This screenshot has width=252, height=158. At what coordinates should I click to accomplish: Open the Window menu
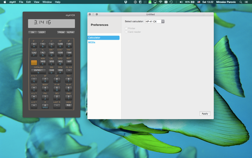point(47,2)
